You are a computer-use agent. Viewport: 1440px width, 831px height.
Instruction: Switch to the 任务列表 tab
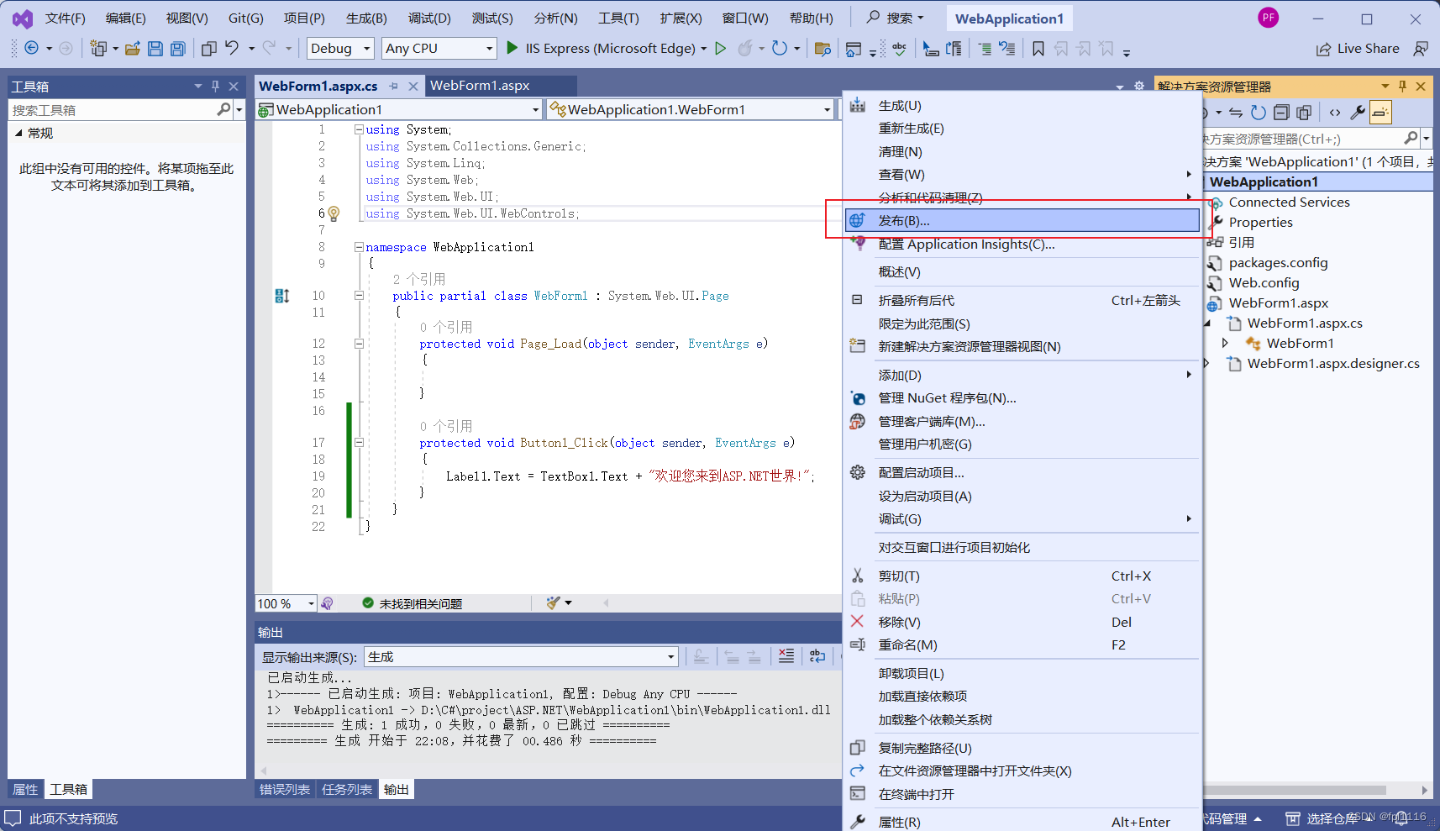(347, 789)
